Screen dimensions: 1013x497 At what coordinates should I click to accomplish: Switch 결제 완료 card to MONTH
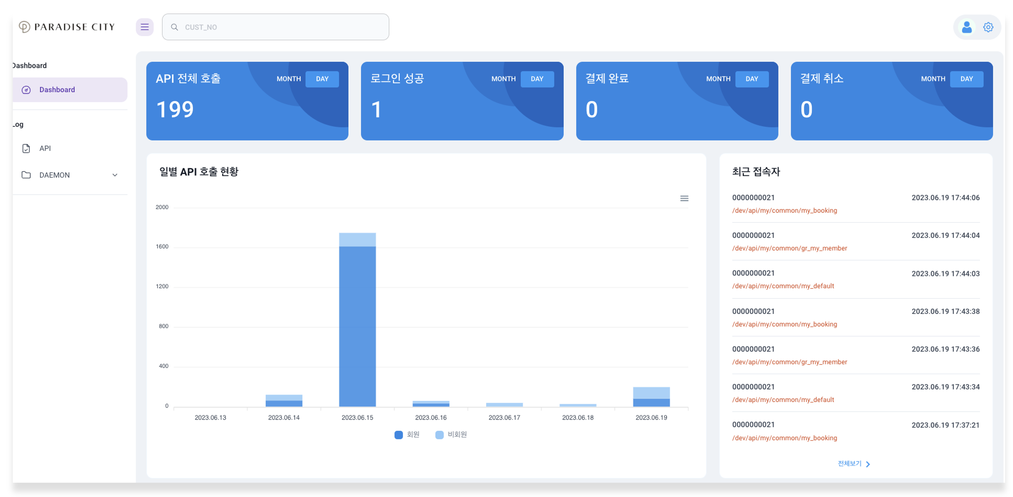(x=718, y=79)
